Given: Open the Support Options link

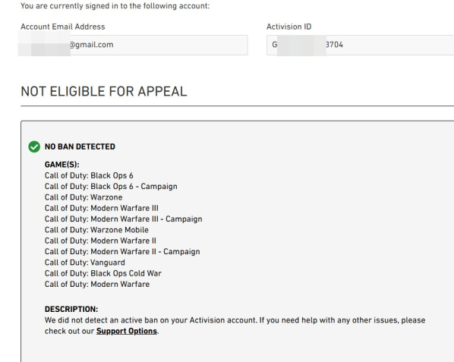Looking at the screenshot, I should tap(127, 331).
